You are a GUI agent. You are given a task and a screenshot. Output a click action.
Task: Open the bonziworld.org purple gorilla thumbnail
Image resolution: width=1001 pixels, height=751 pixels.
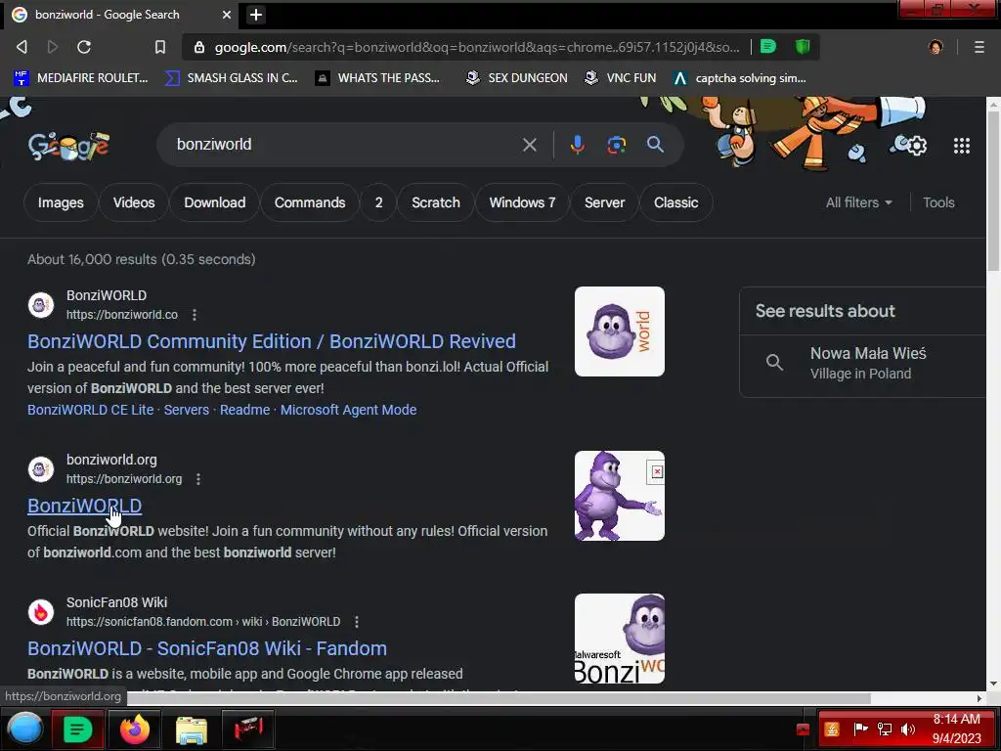click(x=619, y=496)
